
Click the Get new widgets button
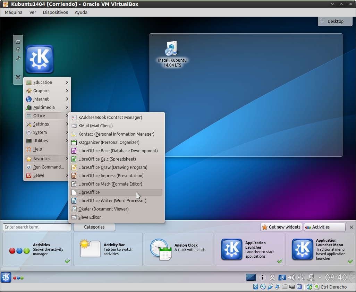pos(281,227)
